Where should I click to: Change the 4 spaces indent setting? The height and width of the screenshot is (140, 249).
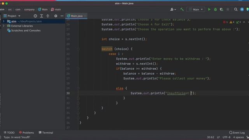point(238,137)
